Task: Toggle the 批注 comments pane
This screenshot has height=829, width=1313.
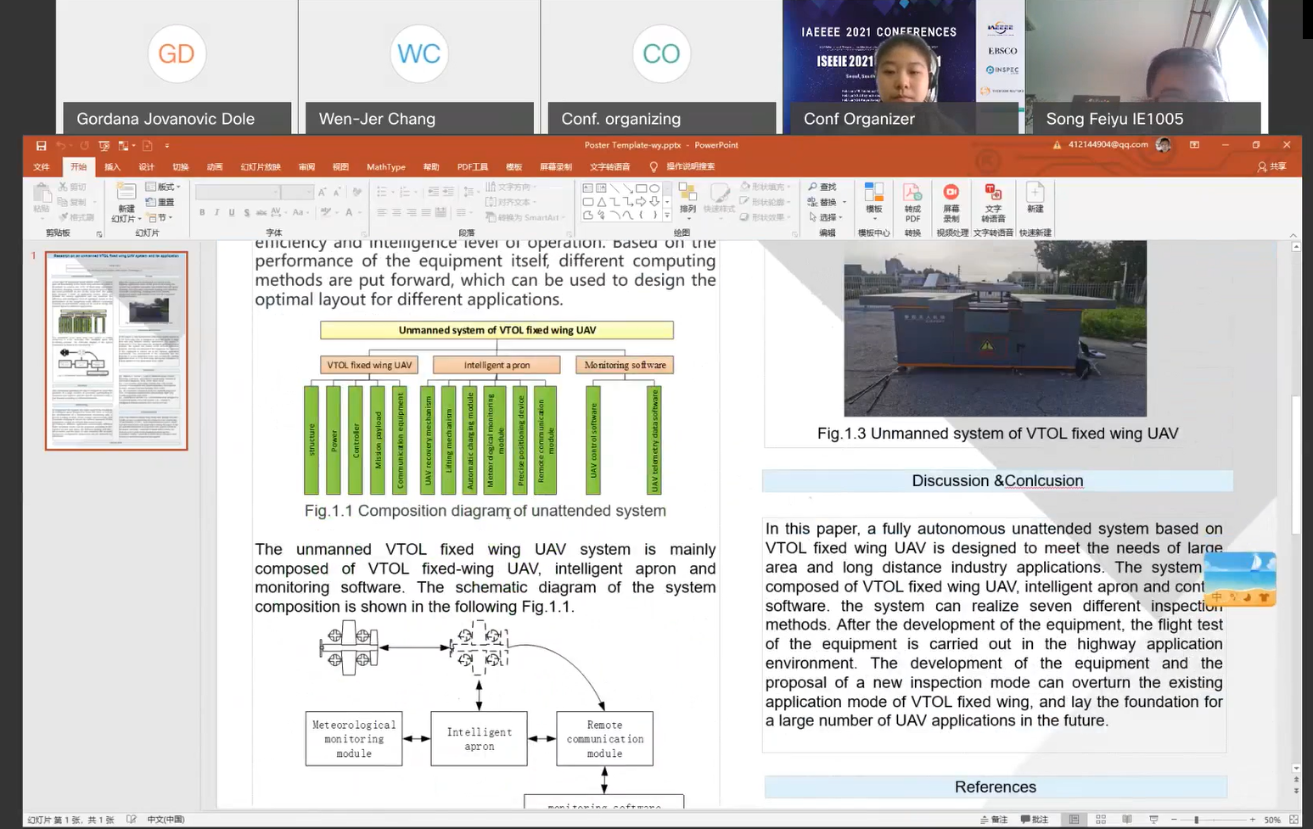Action: tap(1035, 820)
